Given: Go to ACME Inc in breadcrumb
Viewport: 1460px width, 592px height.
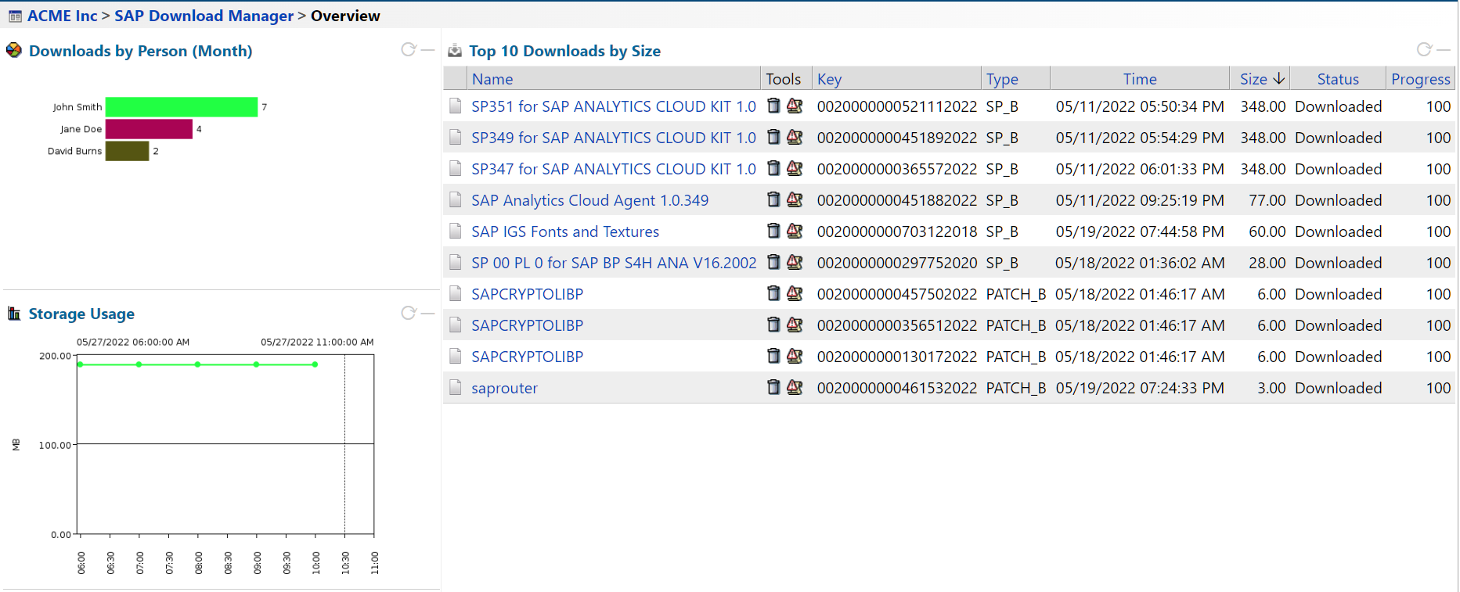Looking at the screenshot, I should tap(63, 16).
